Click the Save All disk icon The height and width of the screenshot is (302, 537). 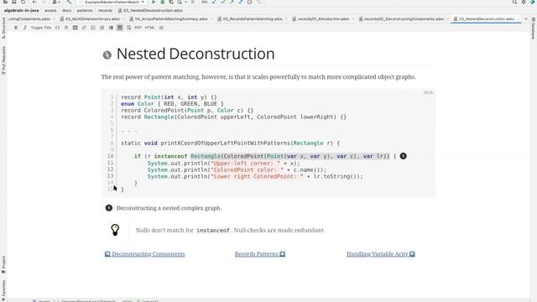[14, 2]
